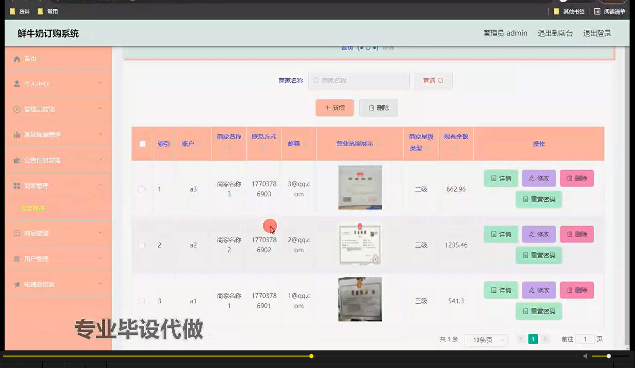Click the 轮播图信息 paper plane icon
Image resolution: width=635 pixels, height=368 pixels.
coord(16,284)
